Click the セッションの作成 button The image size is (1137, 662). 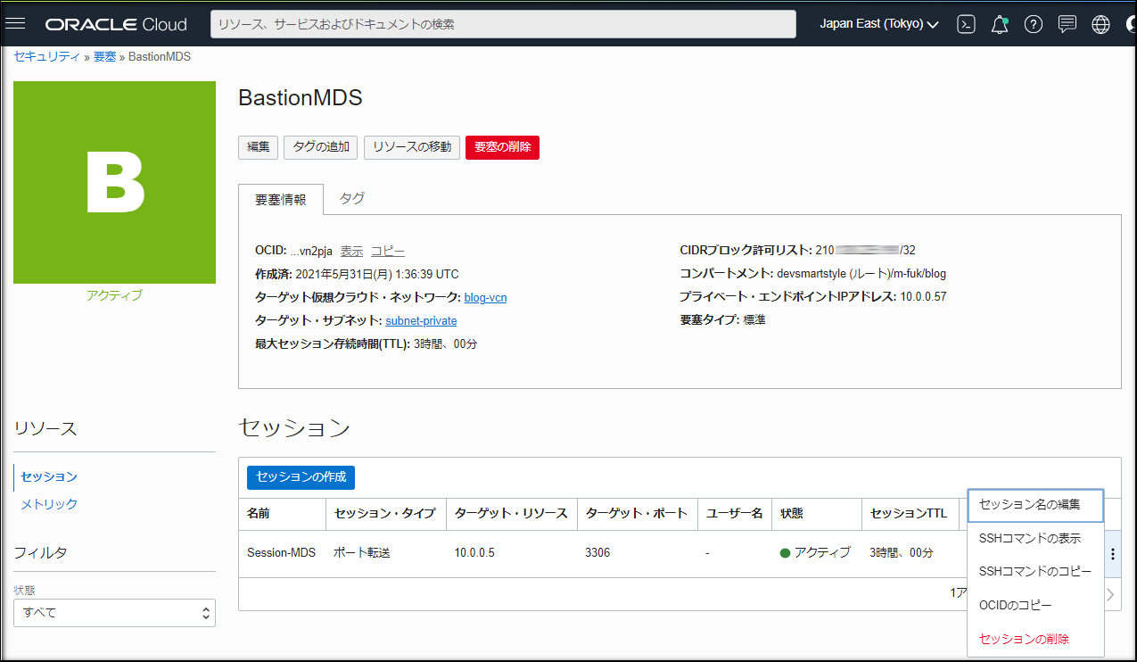click(301, 476)
